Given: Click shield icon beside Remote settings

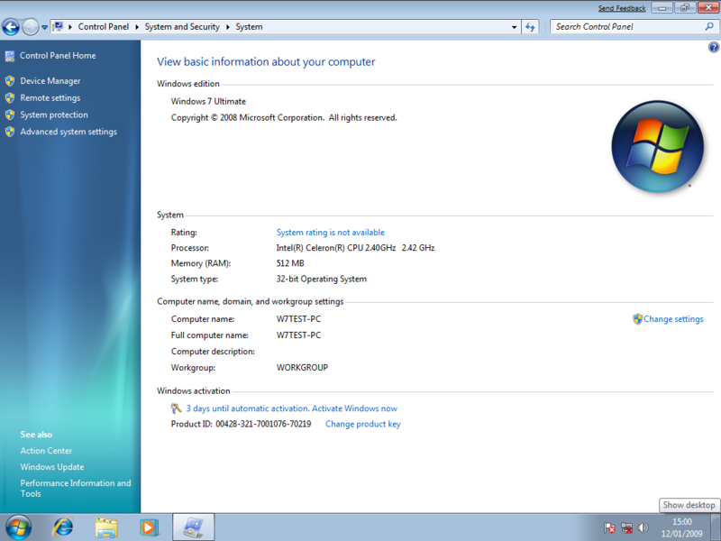Looking at the screenshot, I should click(10, 98).
